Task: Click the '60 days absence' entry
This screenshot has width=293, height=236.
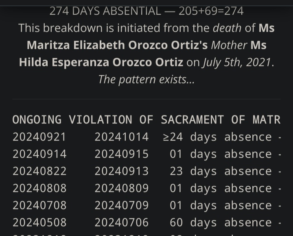Action: click(x=221, y=223)
